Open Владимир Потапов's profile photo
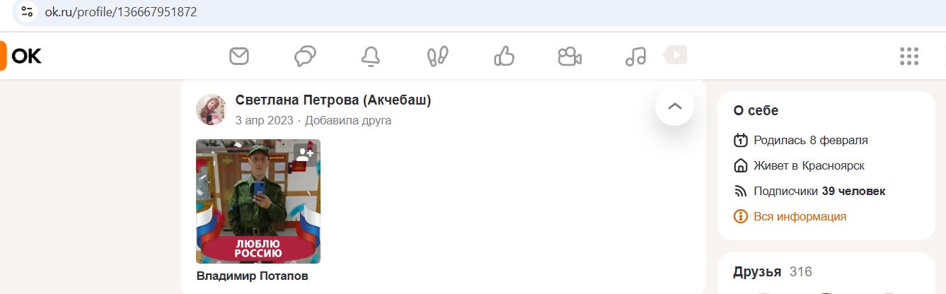The image size is (946, 294). point(258,201)
